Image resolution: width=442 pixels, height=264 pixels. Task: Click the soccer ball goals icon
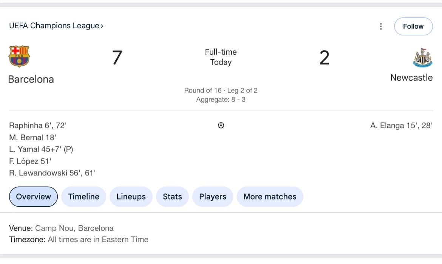tap(221, 126)
